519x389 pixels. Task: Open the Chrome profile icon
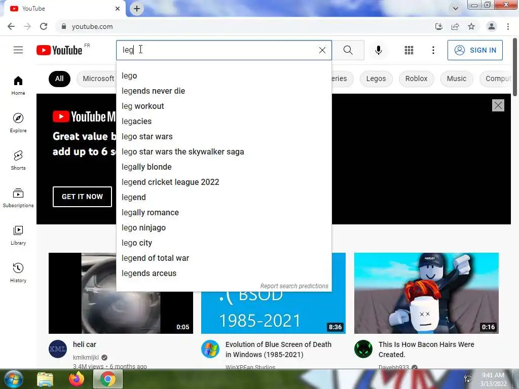[492, 26]
